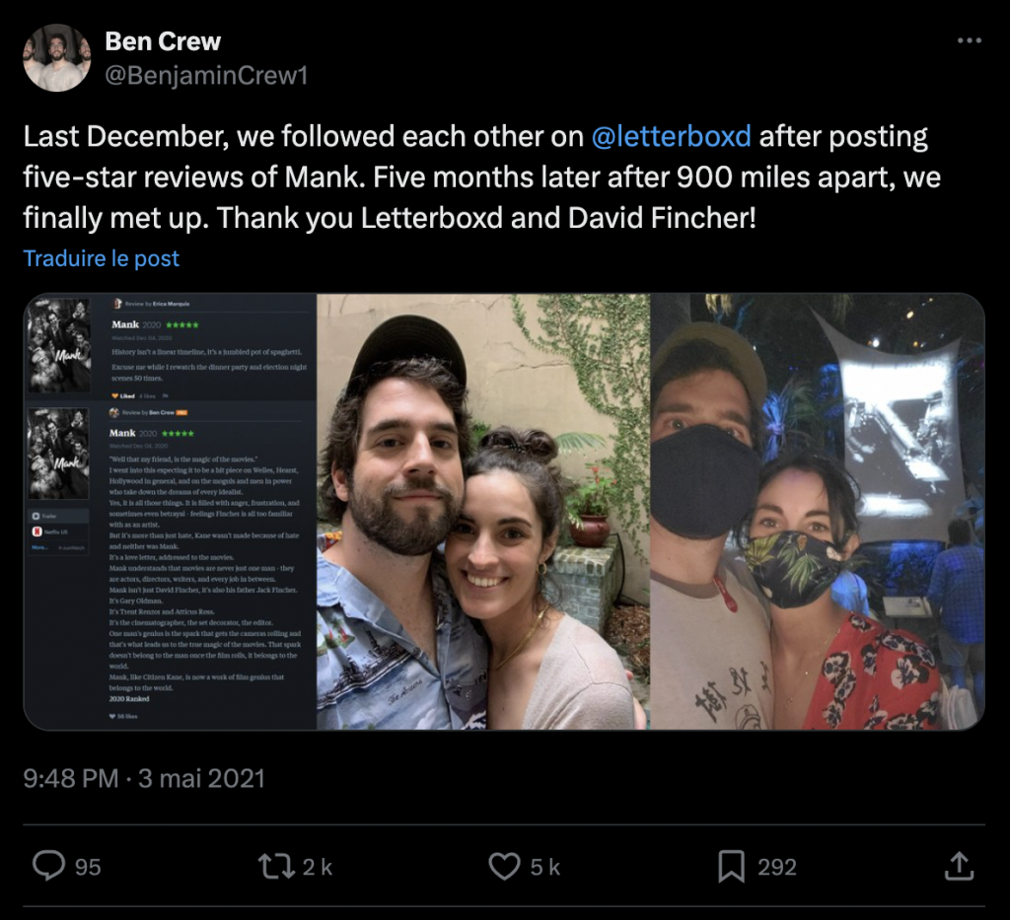Like the tweet with the heart icon
This screenshot has width=1010, height=920.
click(x=504, y=867)
